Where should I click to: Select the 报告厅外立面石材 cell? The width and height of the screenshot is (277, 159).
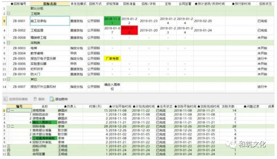50,87
